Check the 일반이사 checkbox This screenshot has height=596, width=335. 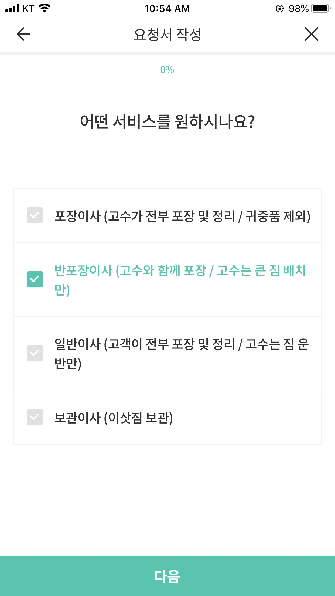35,353
